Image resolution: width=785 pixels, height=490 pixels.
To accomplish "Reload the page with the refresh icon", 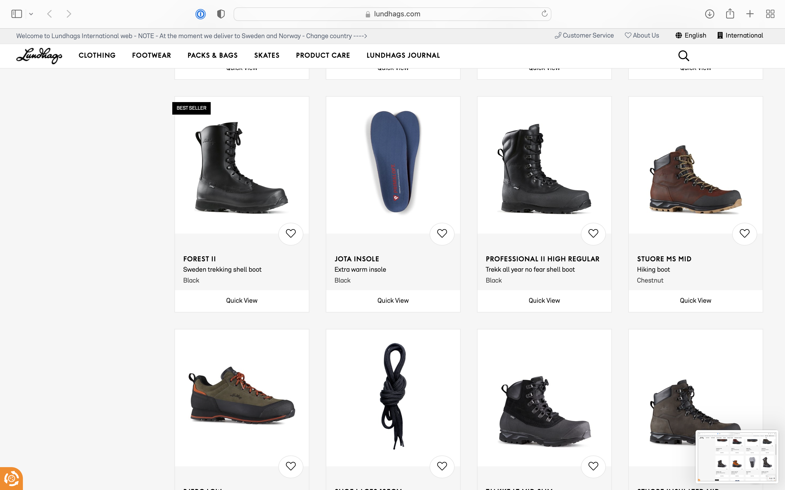I will point(544,14).
